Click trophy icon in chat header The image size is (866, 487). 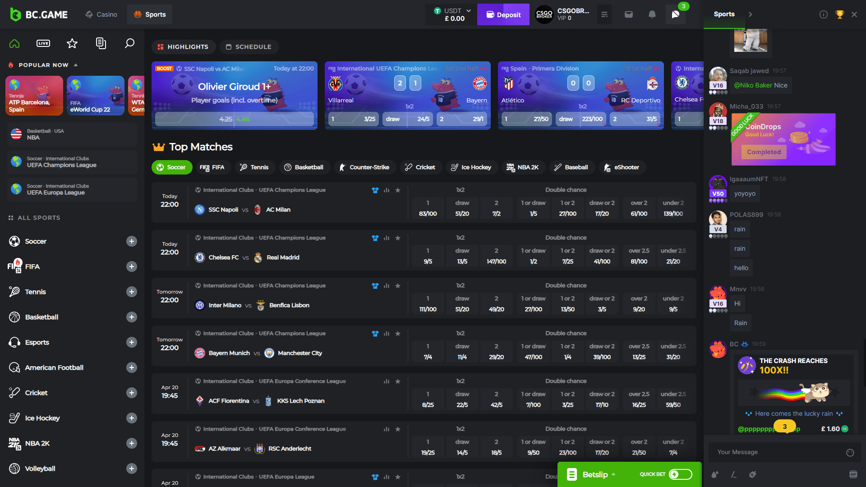coord(839,14)
